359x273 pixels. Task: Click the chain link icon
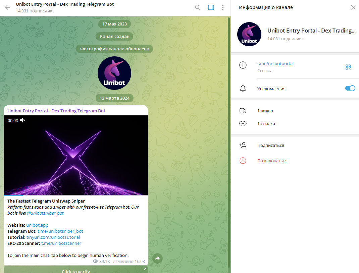243,123
